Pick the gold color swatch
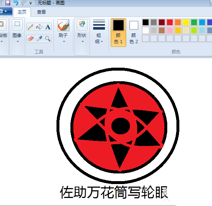Image resolution: width=212 pixels, height=206 pixels. tap(178, 30)
